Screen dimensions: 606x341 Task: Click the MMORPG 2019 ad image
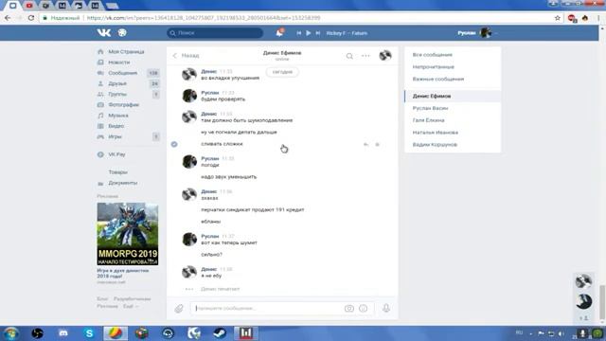click(128, 234)
